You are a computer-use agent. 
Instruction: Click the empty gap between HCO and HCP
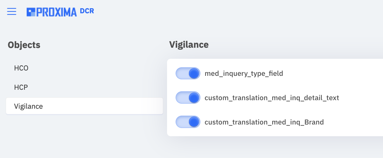84,77
